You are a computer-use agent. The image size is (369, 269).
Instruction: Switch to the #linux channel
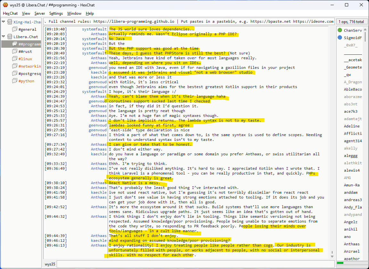pos(25,59)
